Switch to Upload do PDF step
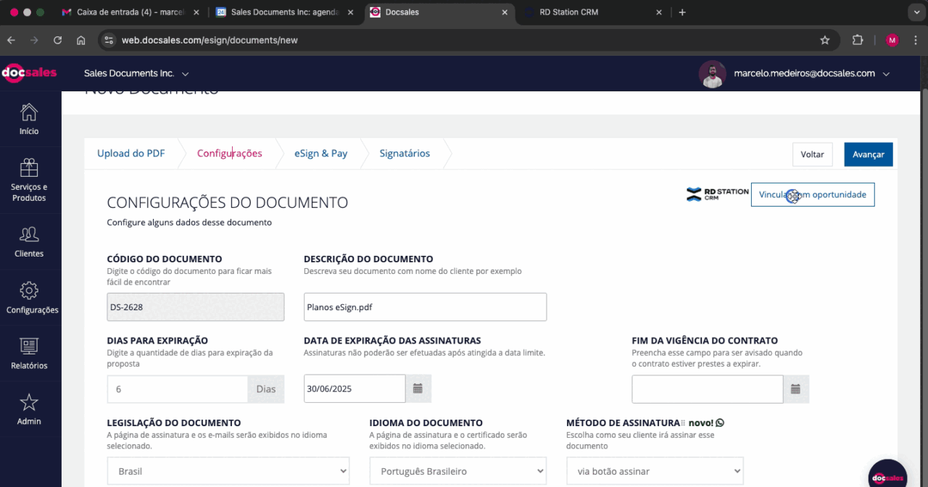The height and width of the screenshot is (487, 928). [131, 154]
